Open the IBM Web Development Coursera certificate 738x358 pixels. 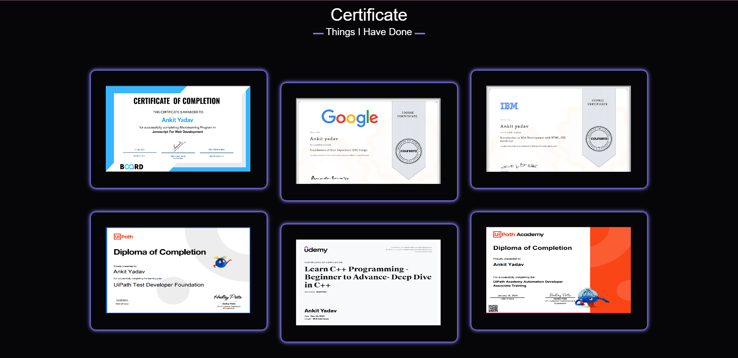pos(558,129)
